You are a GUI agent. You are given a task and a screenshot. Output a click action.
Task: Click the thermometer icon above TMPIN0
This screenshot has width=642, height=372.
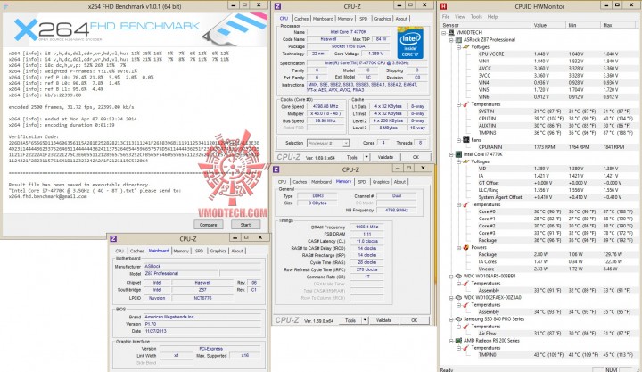click(466, 348)
